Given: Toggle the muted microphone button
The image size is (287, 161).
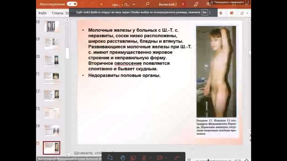Looking at the screenshot, I should click(144, 158).
